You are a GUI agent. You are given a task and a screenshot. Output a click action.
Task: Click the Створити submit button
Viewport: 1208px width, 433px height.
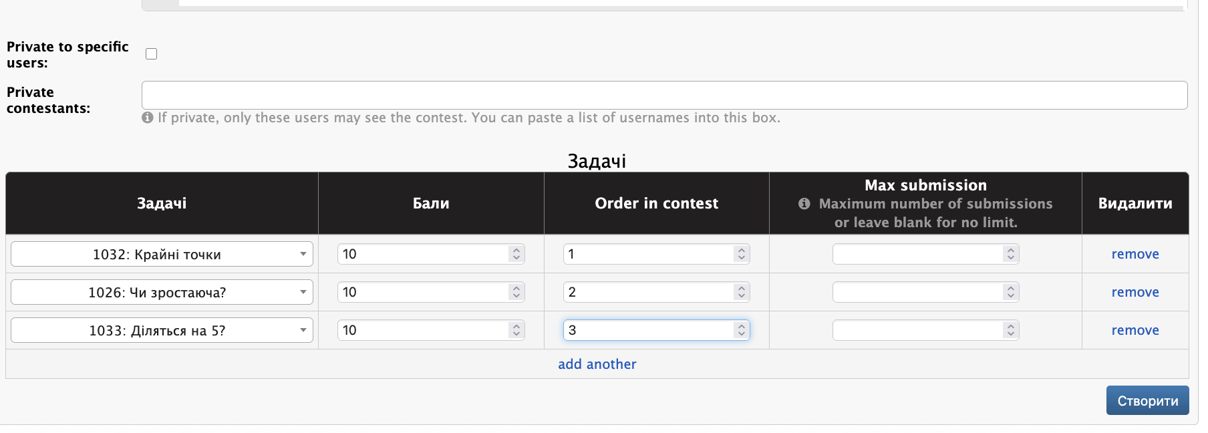(x=1147, y=400)
